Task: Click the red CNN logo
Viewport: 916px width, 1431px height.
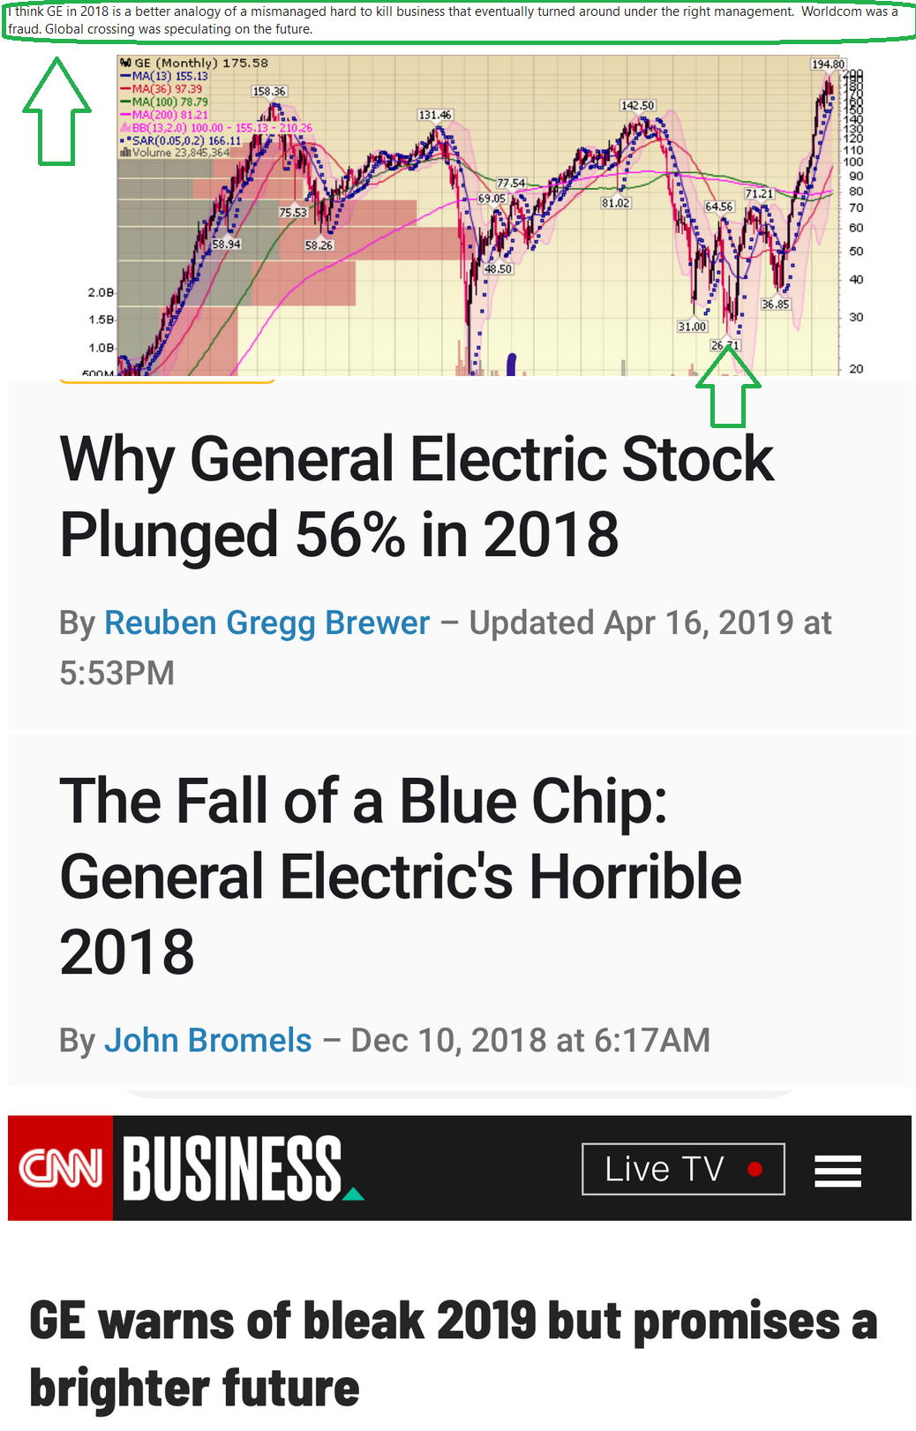Action: click(x=60, y=1168)
